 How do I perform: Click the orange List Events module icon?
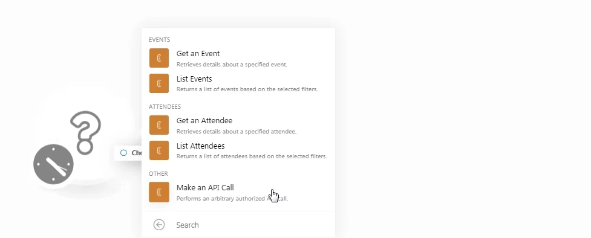(x=159, y=83)
